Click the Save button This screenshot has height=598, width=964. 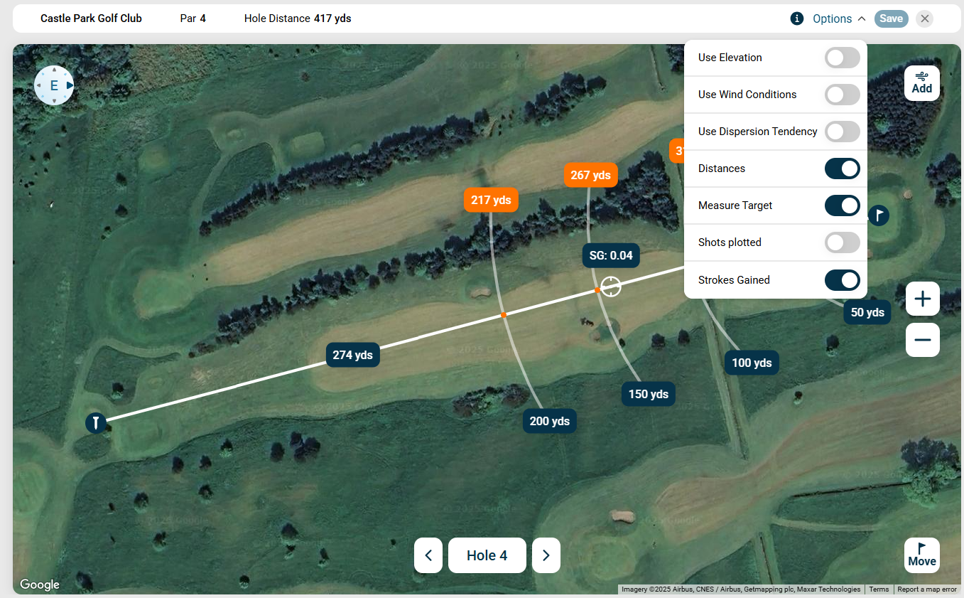click(x=891, y=18)
